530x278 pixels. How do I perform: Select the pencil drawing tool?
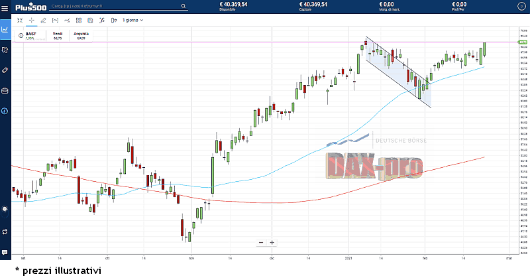43,21
